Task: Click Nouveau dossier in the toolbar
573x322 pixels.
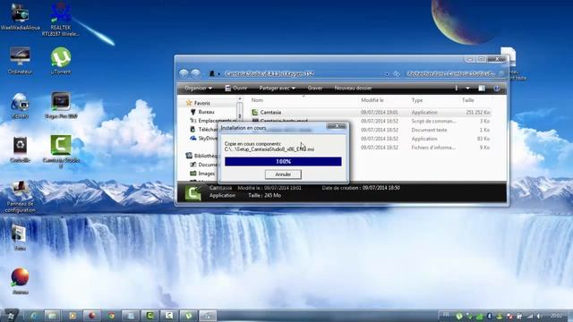Action: pyautogui.click(x=353, y=88)
